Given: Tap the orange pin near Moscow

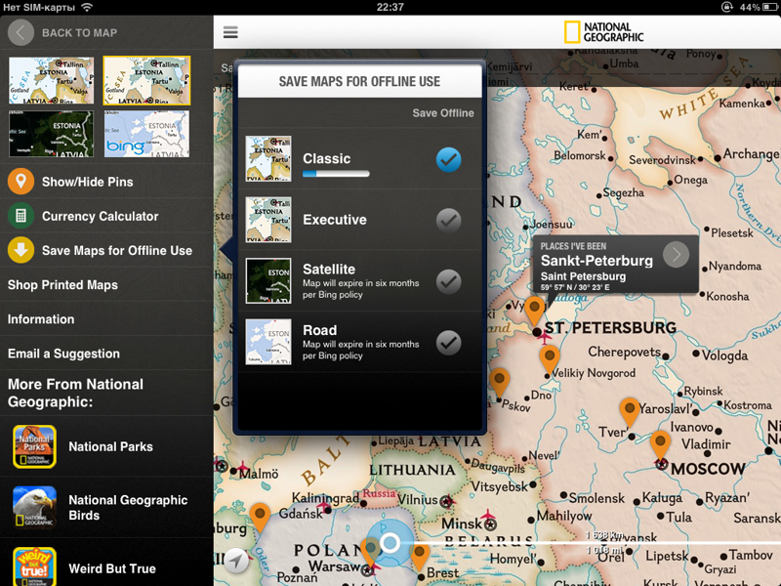Looking at the screenshot, I should pyautogui.click(x=661, y=442).
